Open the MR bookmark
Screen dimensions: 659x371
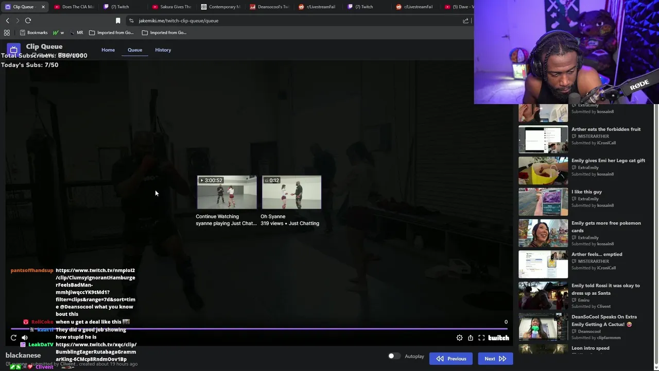coord(76,32)
